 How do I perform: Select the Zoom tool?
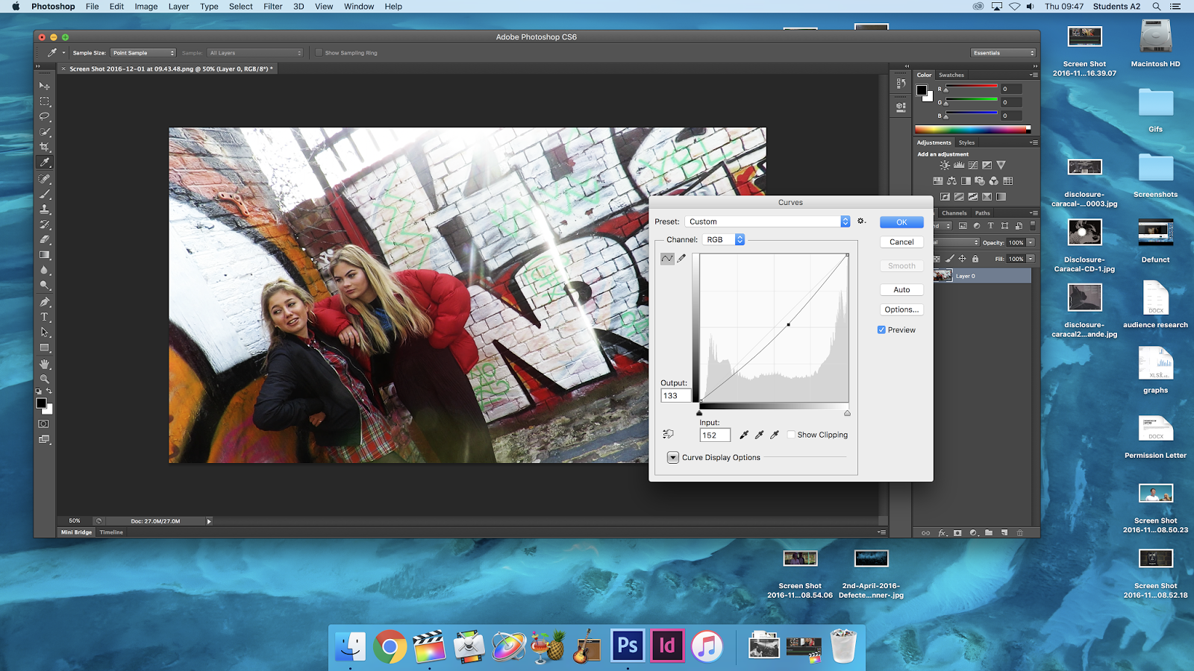pyautogui.click(x=45, y=379)
